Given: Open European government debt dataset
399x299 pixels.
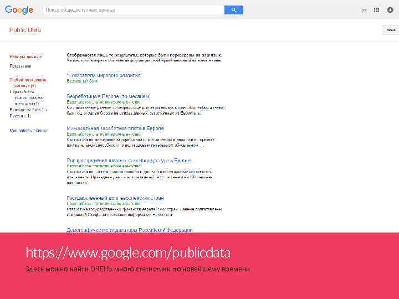Looking at the screenshot, I should (x=115, y=198).
